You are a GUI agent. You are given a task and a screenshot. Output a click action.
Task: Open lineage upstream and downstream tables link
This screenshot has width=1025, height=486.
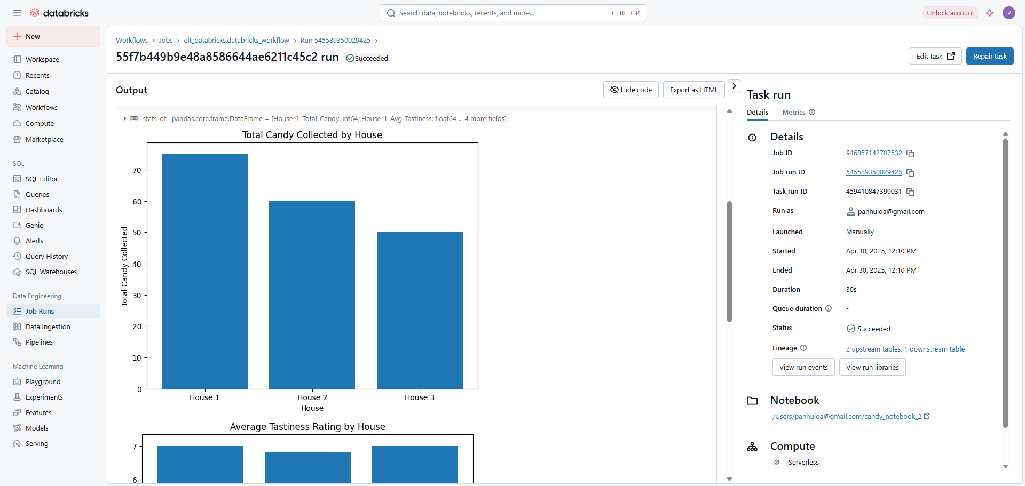pyautogui.click(x=905, y=349)
